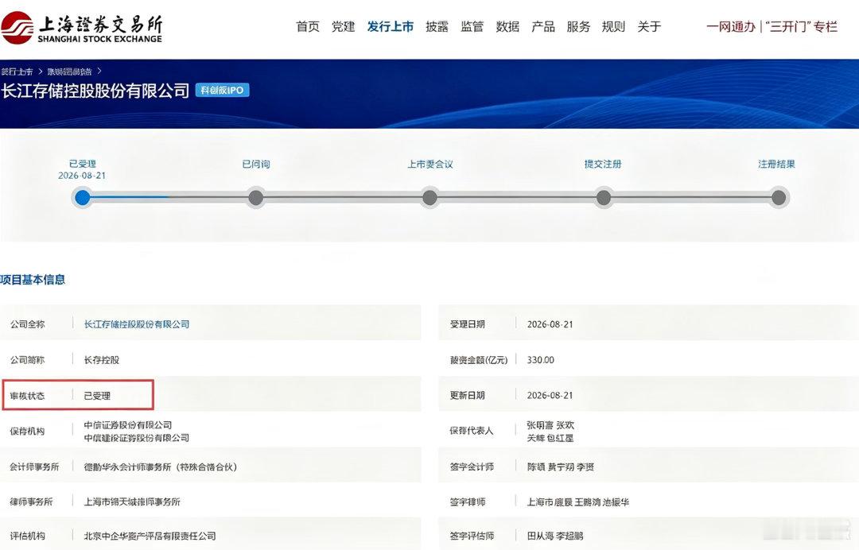The width and height of the screenshot is (859, 550).
Task: Open the 披露 menu item
Action: (x=437, y=26)
